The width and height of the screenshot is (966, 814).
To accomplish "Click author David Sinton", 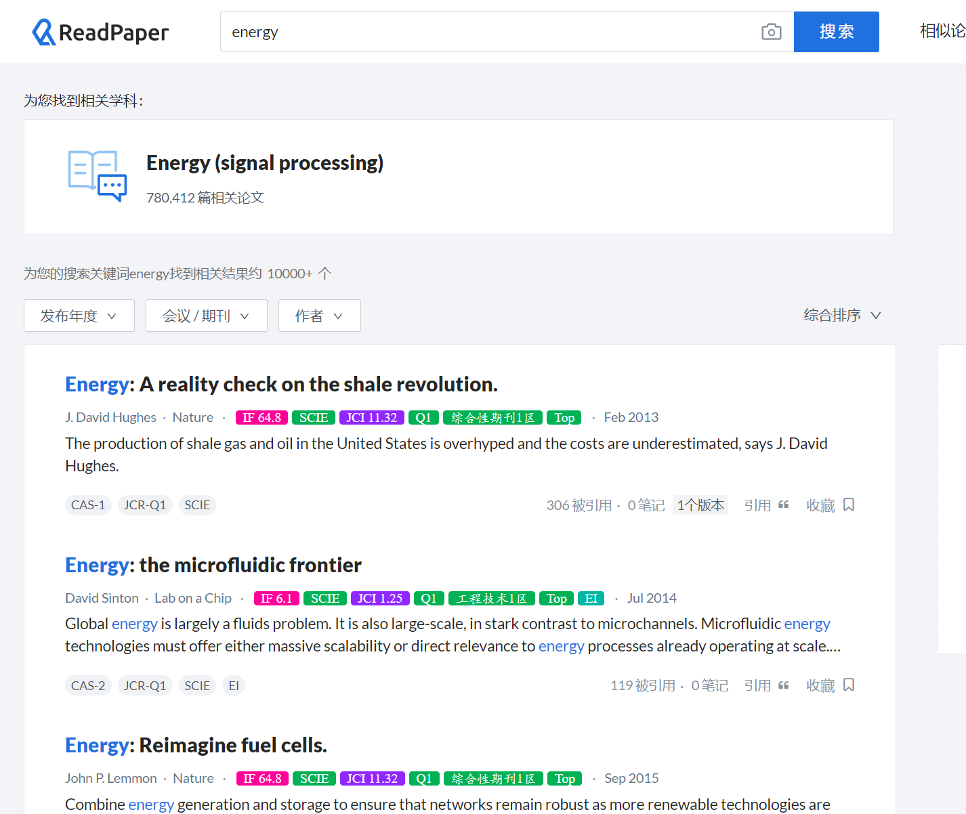I will pyautogui.click(x=102, y=598).
